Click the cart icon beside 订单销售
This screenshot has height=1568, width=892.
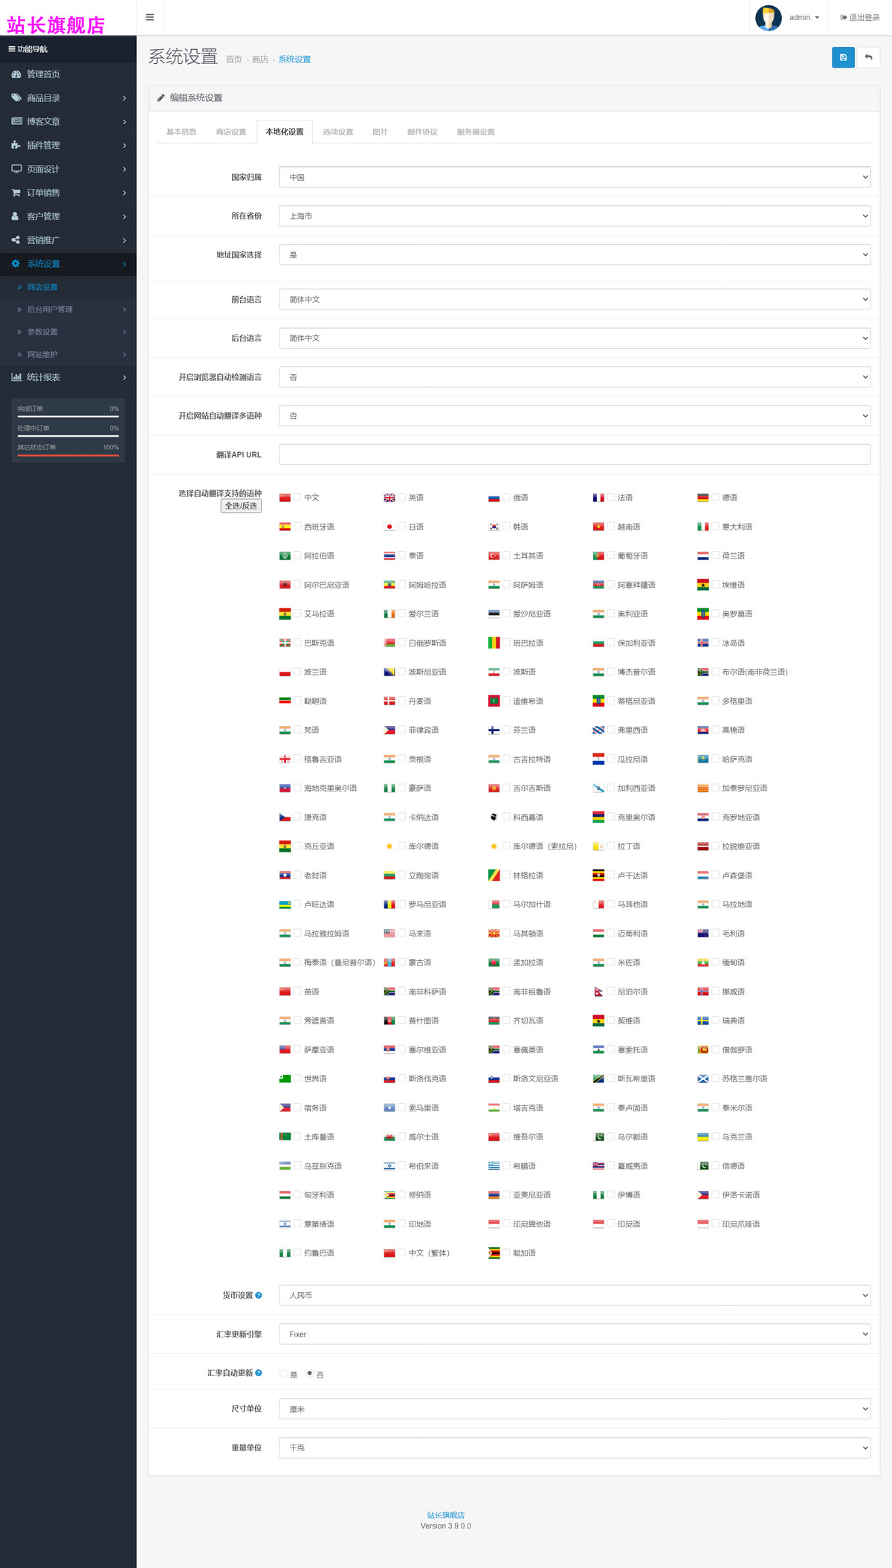click(16, 193)
